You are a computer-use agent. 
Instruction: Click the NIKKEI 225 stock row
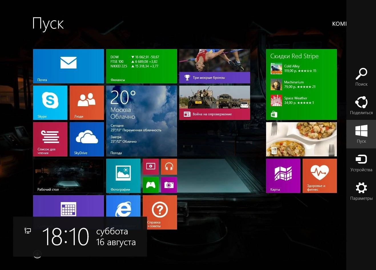[134, 66]
